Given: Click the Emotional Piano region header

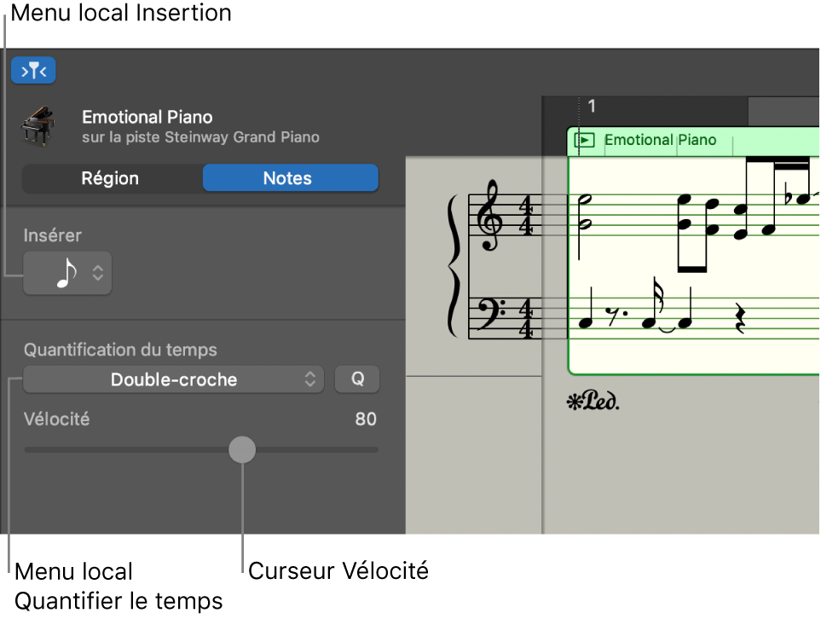Looking at the screenshot, I should click(660, 141).
